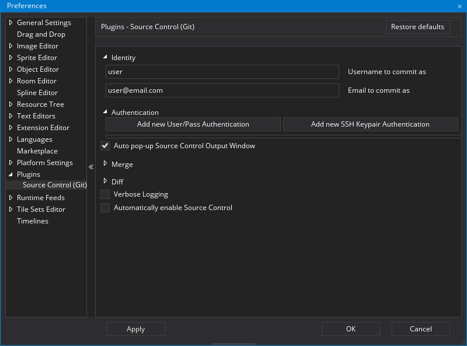The width and height of the screenshot is (467, 346).
Task: Collapse the sidebar with double-chevron icon
Action: point(91,167)
